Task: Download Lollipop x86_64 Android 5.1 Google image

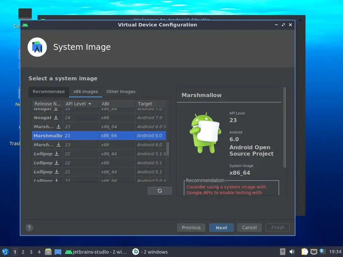Action: coord(57,154)
